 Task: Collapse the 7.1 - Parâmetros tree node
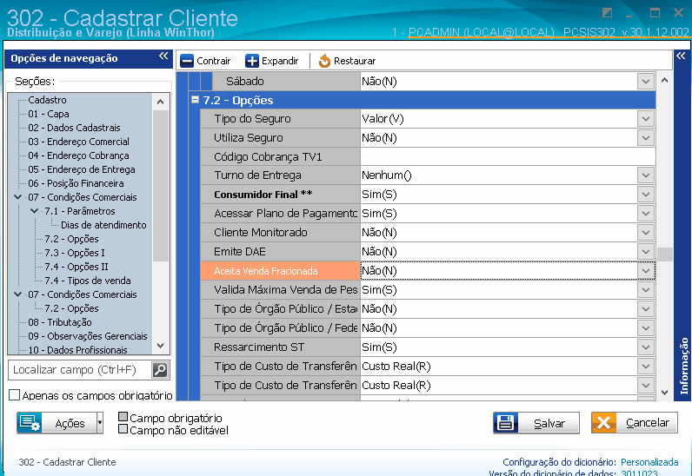[x=35, y=211]
